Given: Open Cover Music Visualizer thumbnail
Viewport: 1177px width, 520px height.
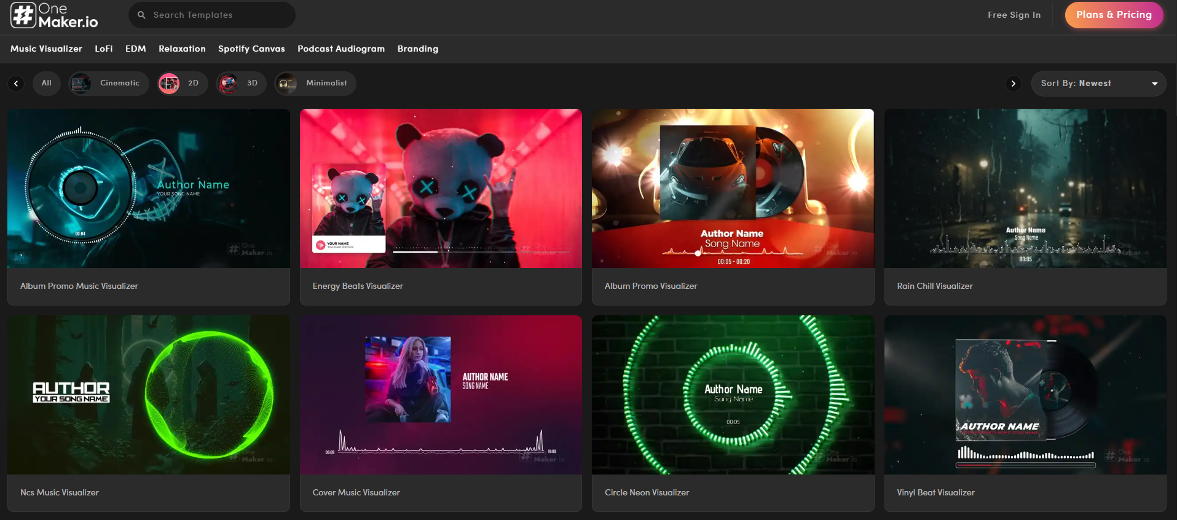Looking at the screenshot, I should pyautogui.click(x=441, y=395).
